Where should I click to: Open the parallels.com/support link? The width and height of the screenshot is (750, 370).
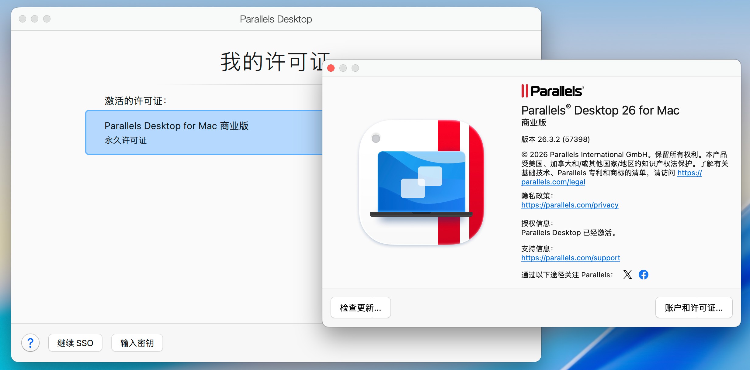[571, 258]
